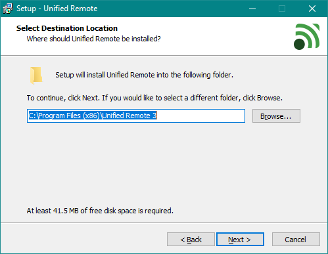Click the Next > button

(240, 240)
